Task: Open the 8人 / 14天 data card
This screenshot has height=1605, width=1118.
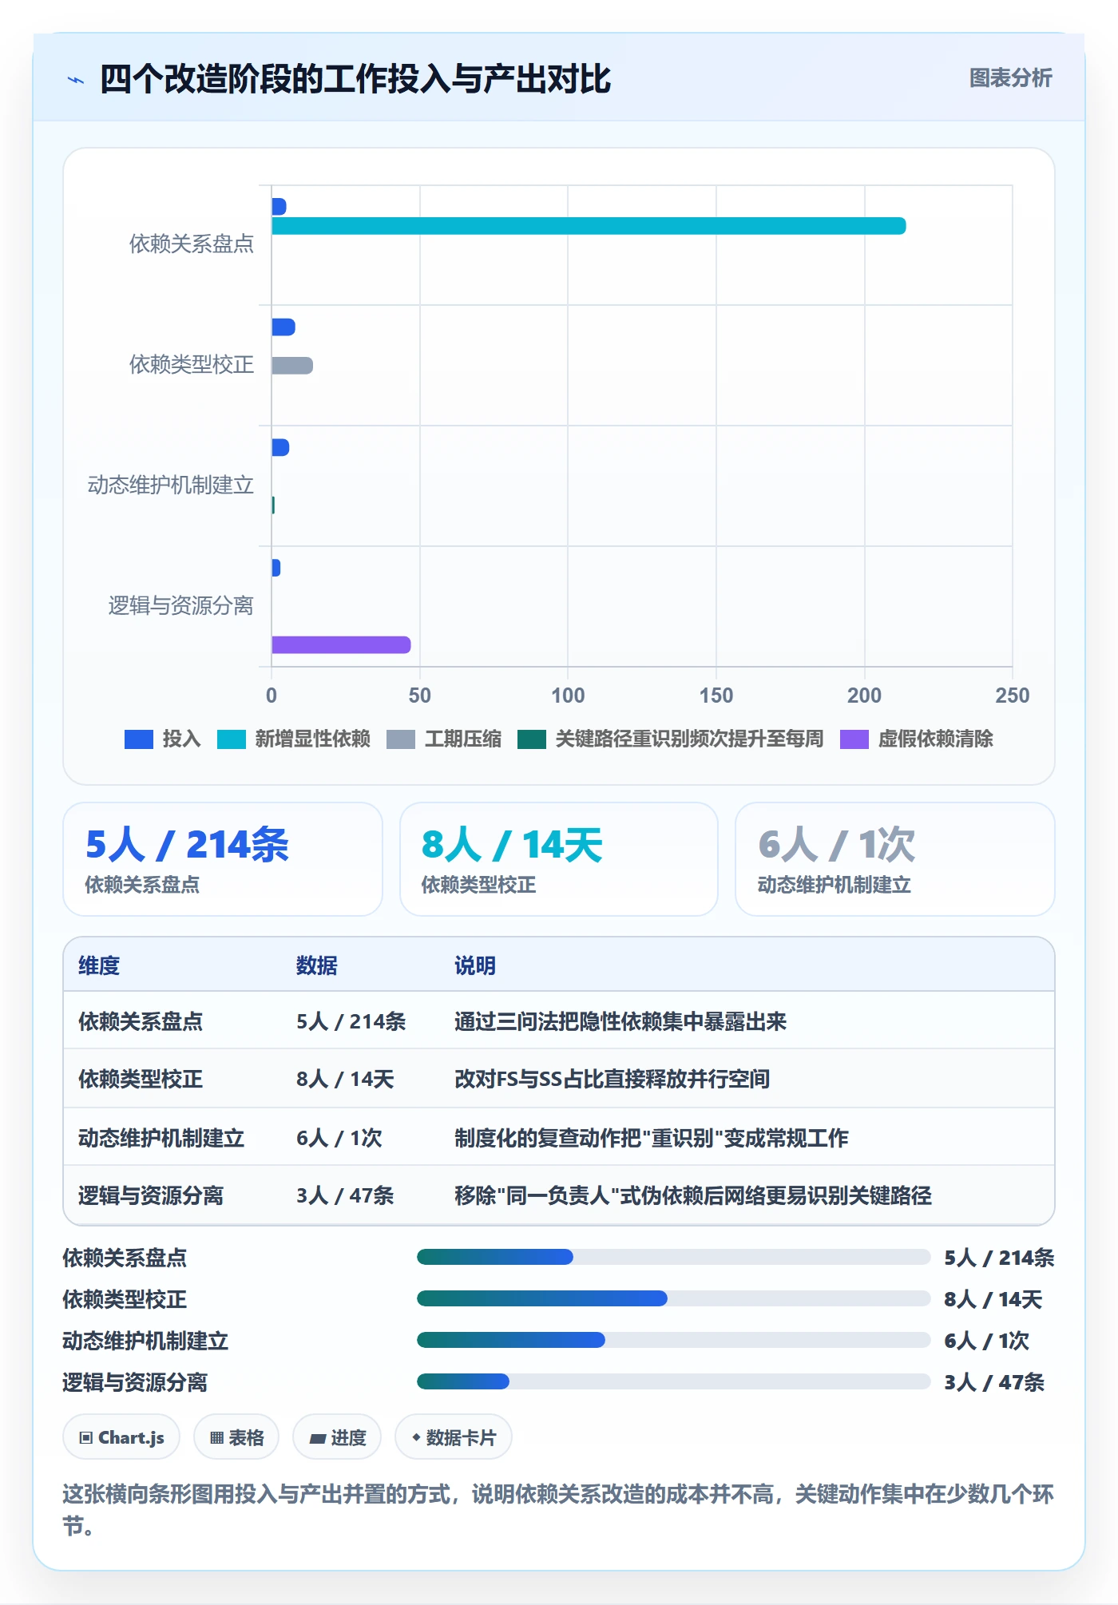Action: click(559, 859)
